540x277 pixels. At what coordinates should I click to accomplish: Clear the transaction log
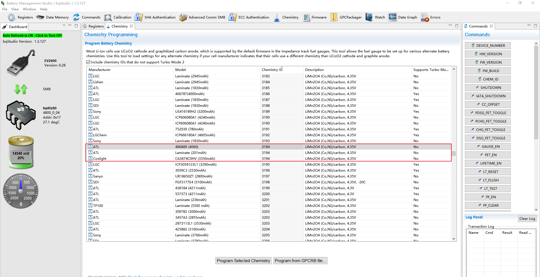(527, 219)
